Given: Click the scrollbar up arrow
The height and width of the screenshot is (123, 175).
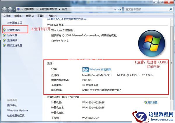Looking at the screenshot, I should coord(172,20).
